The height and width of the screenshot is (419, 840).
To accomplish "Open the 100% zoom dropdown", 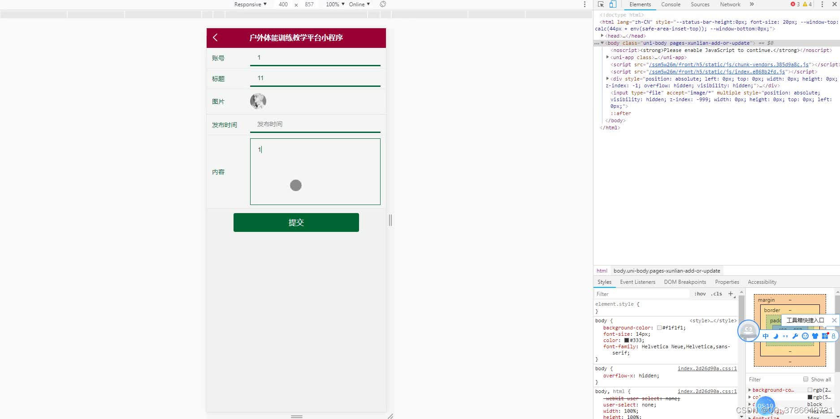I will pyautogui.click(x=335, y=4).
